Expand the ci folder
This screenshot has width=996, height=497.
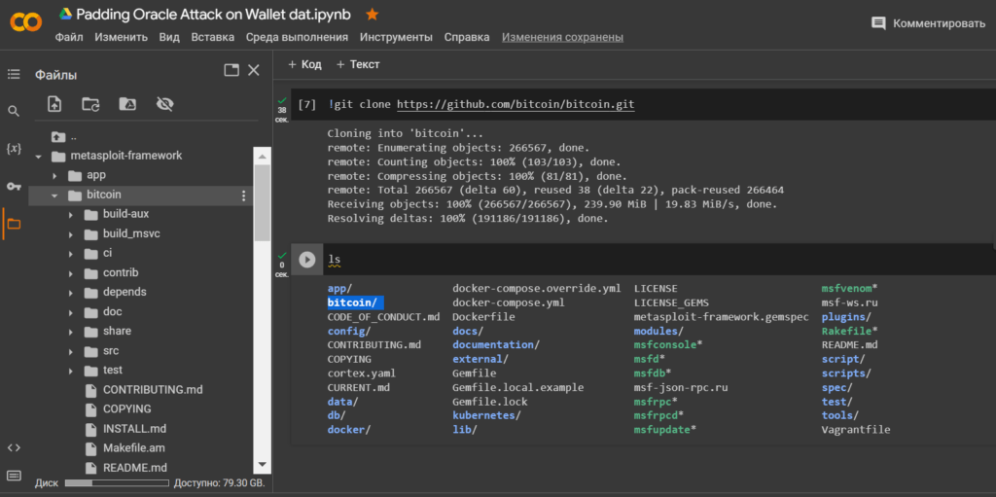click(71, 254)
